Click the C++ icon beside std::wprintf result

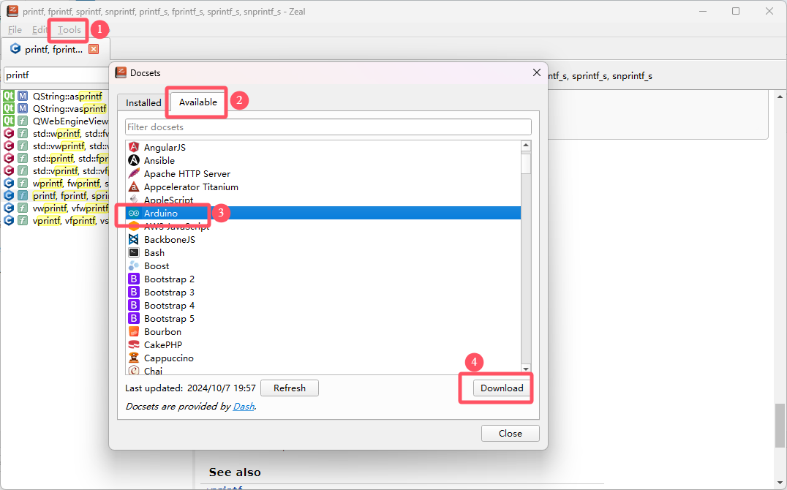click(x=9, y=133)
